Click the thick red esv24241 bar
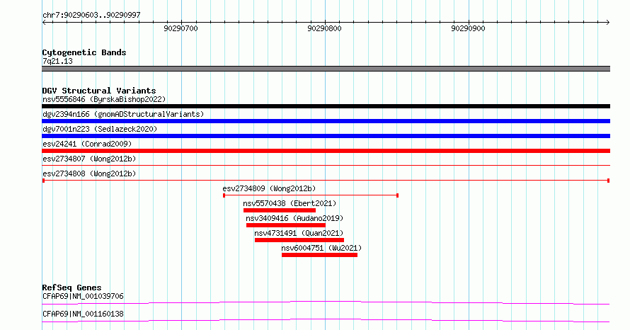This screenshot has width=630, height=330. tap(326, 151)
